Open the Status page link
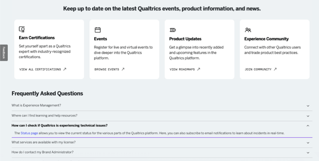319x161 pixels. [29, 133]
